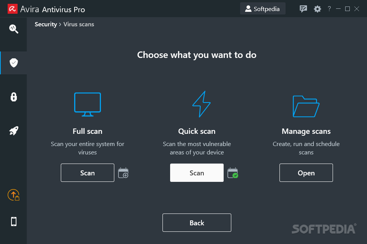The height and width of the screenshot is (244, 367).
Task: Click the folder Manage scans icon
Action: pyautogui.click(x=306, y=106)
